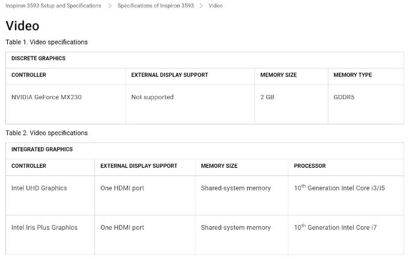The width and height of the screenshot is (409, 259).
Task: Click the first breadcrumb chevron separator
Action: click(x=109, y=5)
